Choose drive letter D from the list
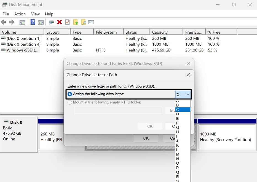The height and width of the screenshot is (182, 257). tap(178, 114)
